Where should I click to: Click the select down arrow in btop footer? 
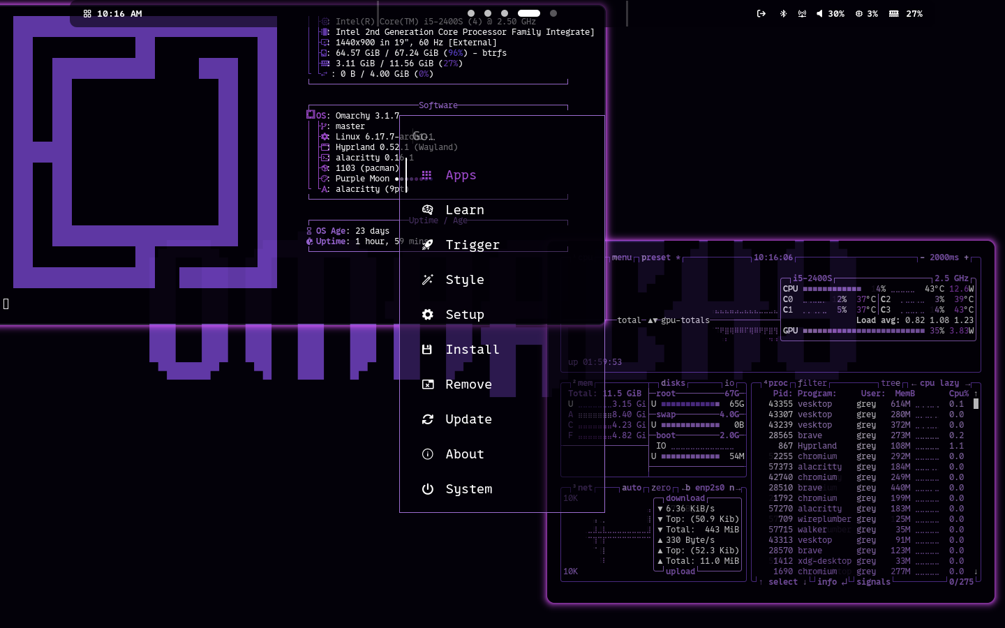pyautogui.click(x=805, y=582)
